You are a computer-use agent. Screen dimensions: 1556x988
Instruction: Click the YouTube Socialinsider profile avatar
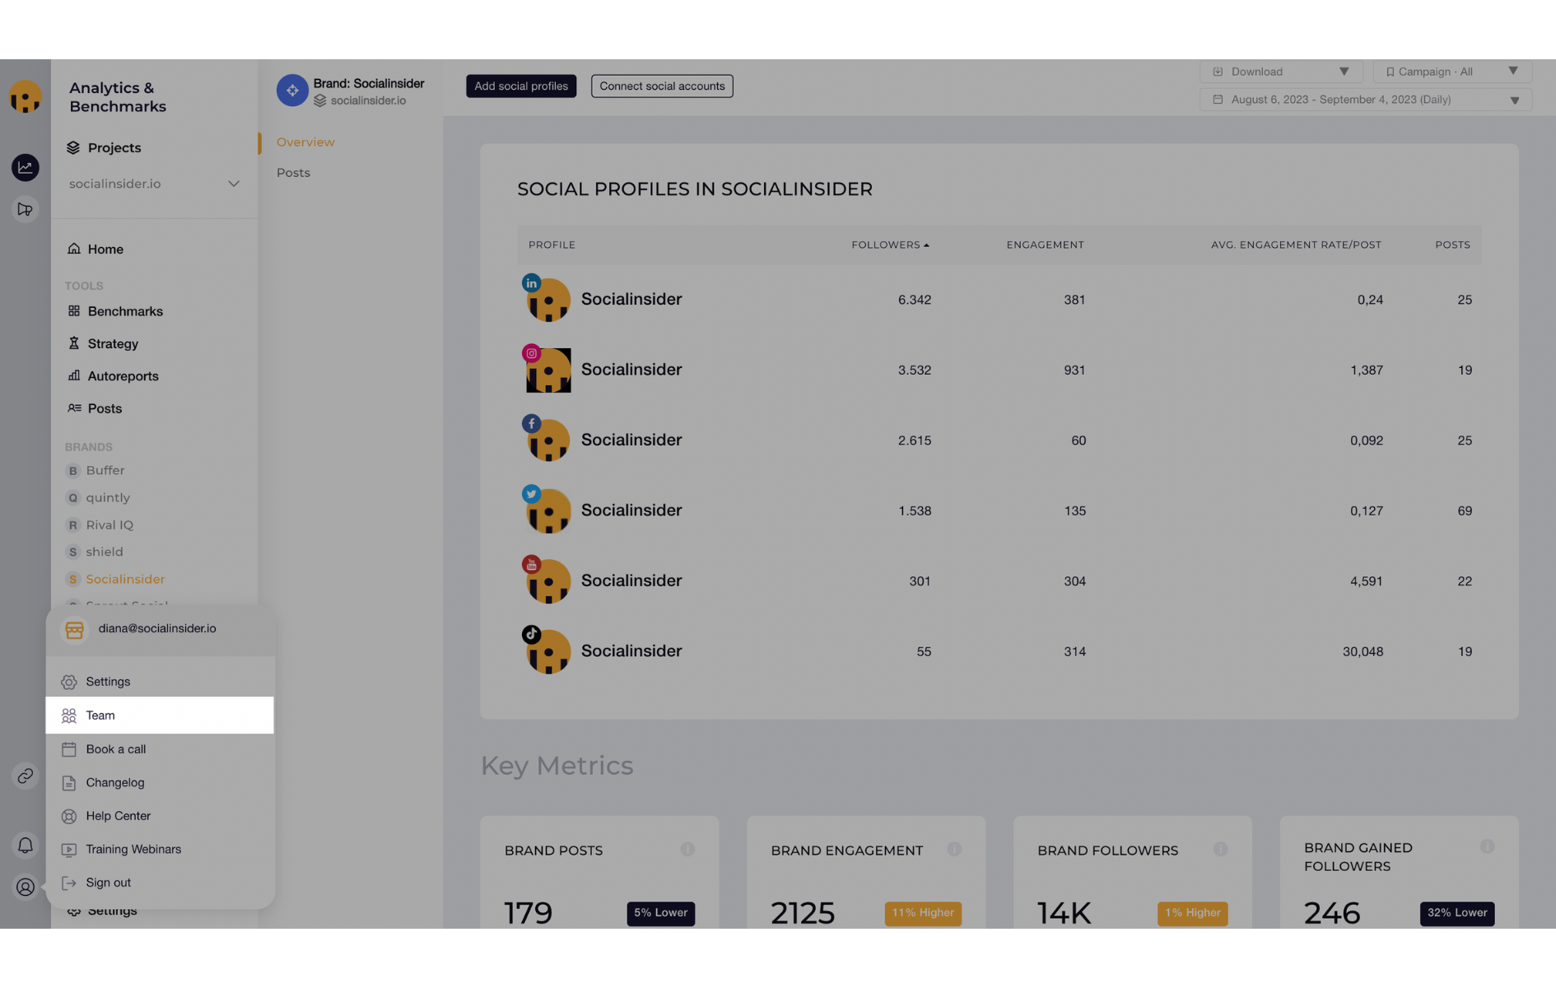point(548,581)
